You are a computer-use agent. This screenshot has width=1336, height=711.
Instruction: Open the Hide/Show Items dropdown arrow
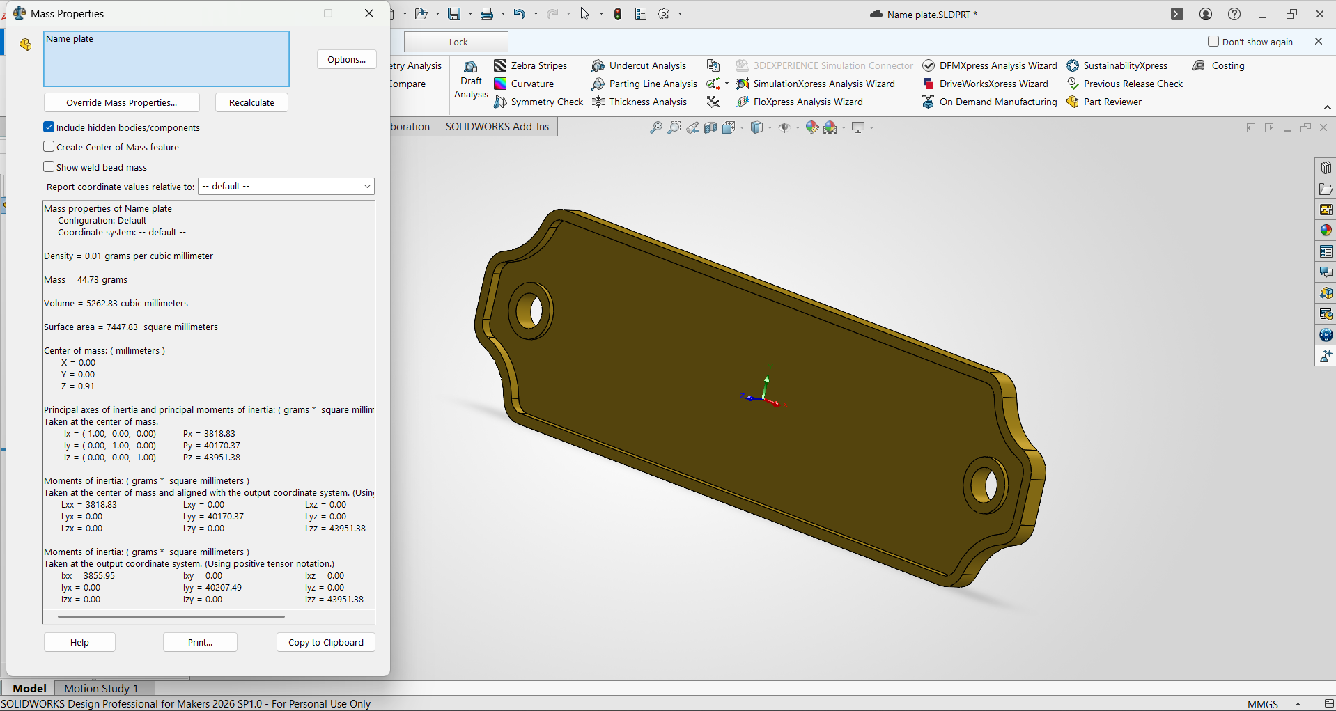(798, 127)
